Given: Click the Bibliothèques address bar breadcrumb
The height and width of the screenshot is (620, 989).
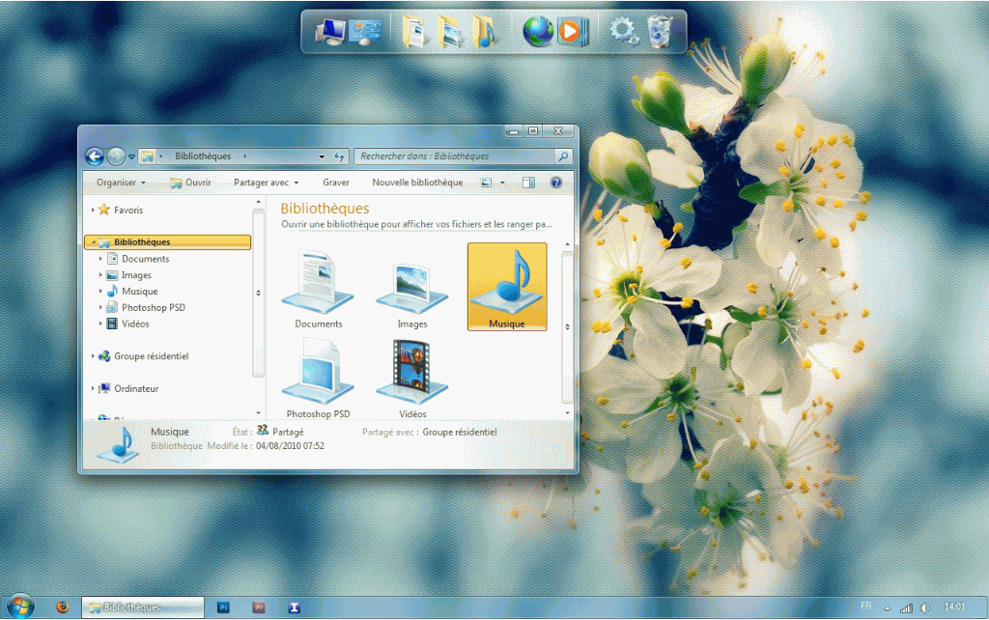Looking at the screenshot, I should point(203,155).
